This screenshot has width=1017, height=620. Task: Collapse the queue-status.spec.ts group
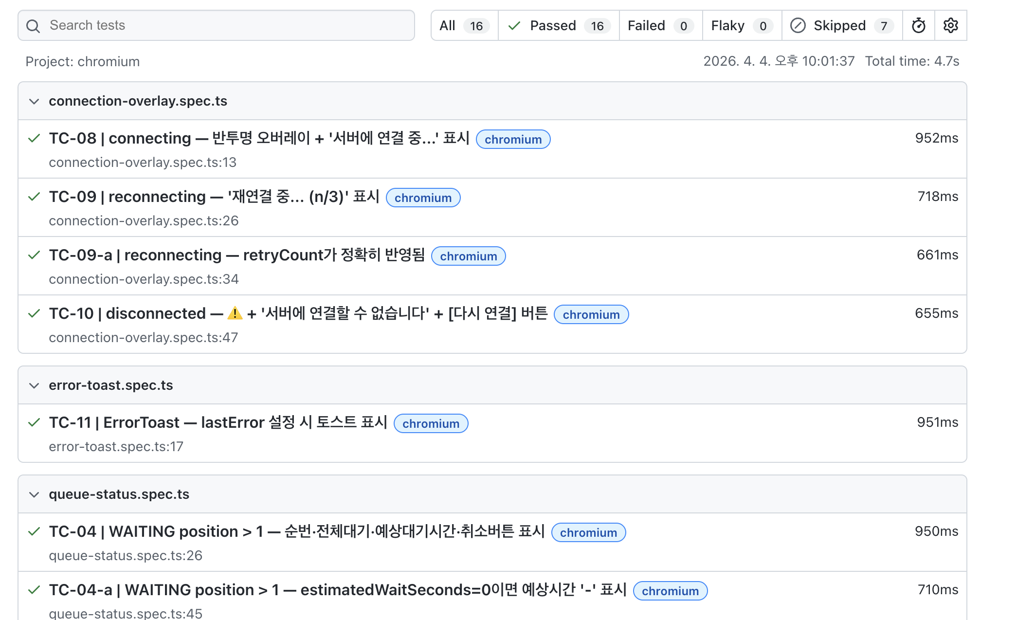34,494
